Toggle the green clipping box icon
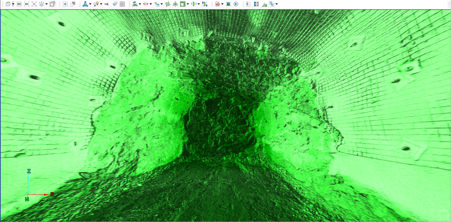Screen dimensions: 451x222 pos(182,4)
